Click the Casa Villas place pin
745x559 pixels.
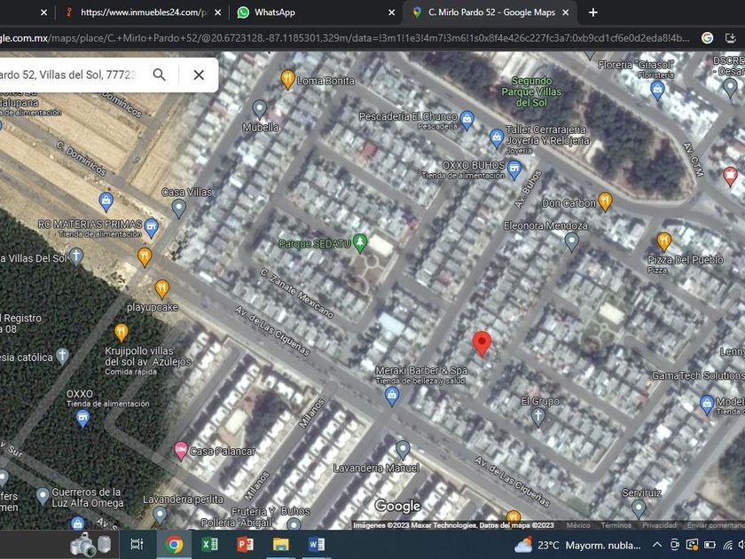pyautogui.click(x=178, y=209)
